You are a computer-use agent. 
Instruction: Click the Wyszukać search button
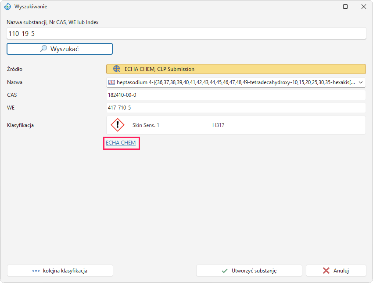click(60, 49)
